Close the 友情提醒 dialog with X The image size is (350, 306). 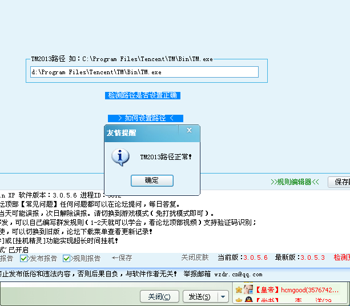(x=190, y=131)
